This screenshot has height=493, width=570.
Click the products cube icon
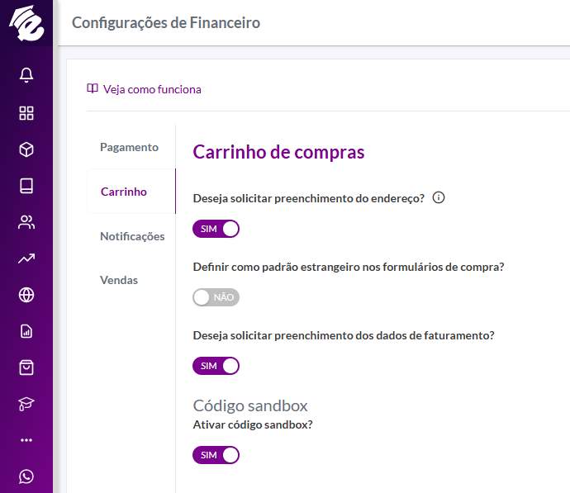pos(26,149)
